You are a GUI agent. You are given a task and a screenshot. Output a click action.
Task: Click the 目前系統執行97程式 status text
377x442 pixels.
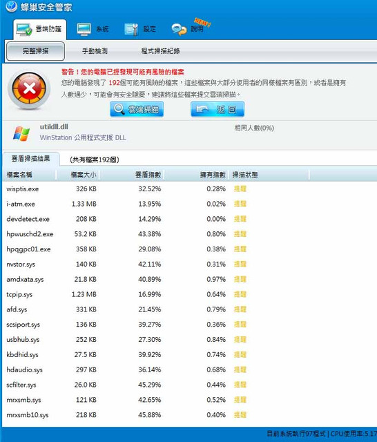pyautogui.click(x=296, y=434)
